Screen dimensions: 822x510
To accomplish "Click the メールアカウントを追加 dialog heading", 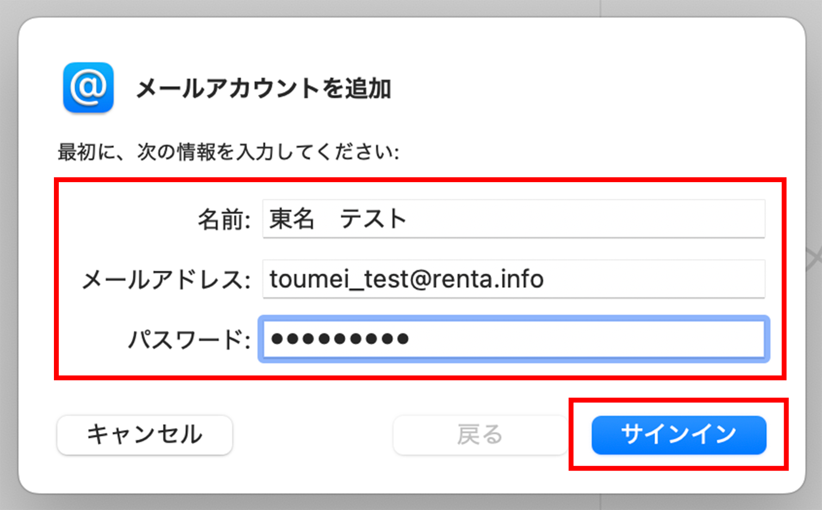I will click(x=264, y=89).
